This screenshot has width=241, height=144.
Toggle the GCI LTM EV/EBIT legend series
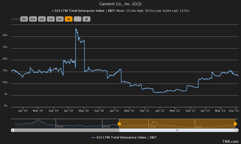coord(124,137)
